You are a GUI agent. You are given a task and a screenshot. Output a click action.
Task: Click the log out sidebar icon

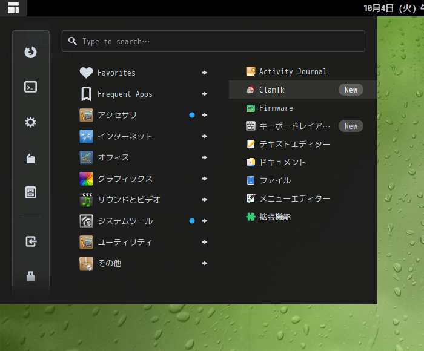(31, 241)
